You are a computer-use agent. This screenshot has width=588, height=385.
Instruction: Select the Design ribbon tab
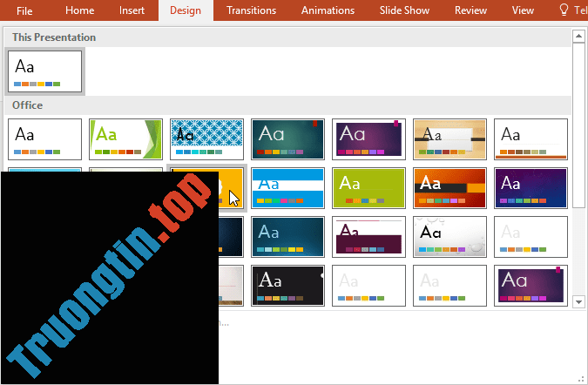click(186, 10)
